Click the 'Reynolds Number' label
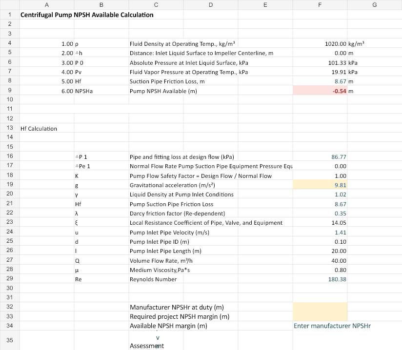Screen dimensions: 402x350 tap(153, 279)
